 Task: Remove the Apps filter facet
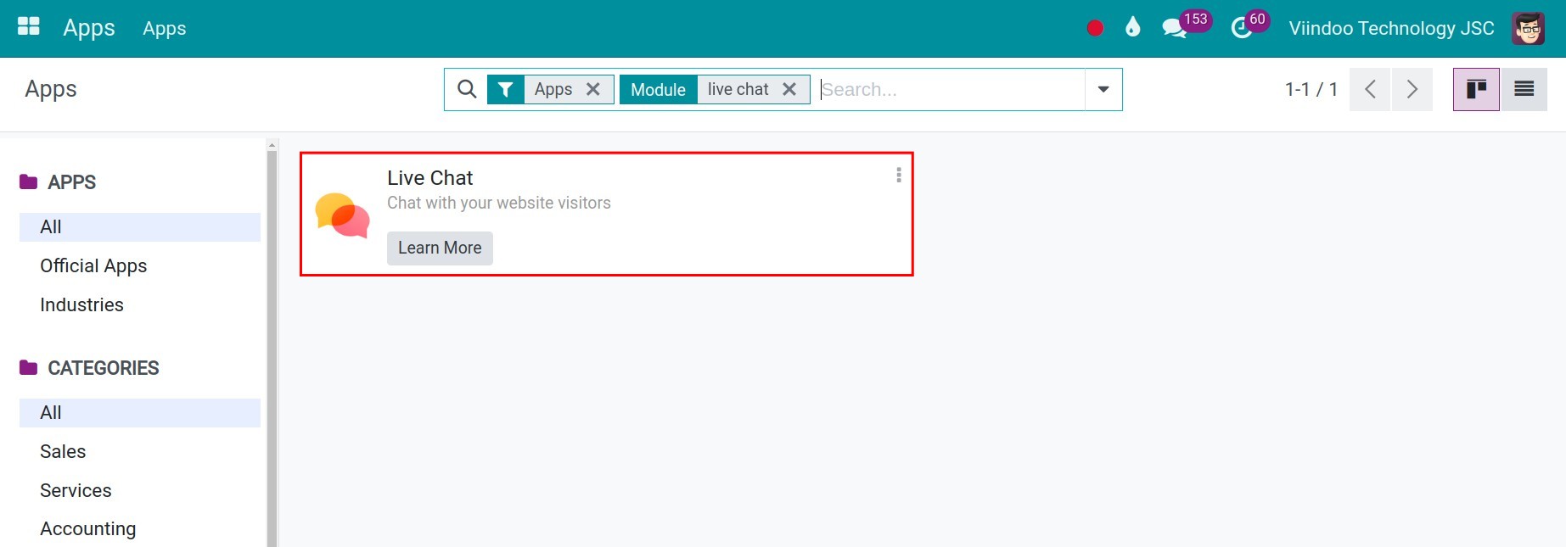point(593,89)
